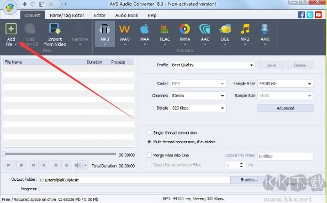Switch to the Editor tab

tap(99, 15)
